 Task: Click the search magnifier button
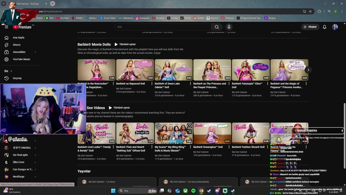pyautogui.click(x=217, y=27)
